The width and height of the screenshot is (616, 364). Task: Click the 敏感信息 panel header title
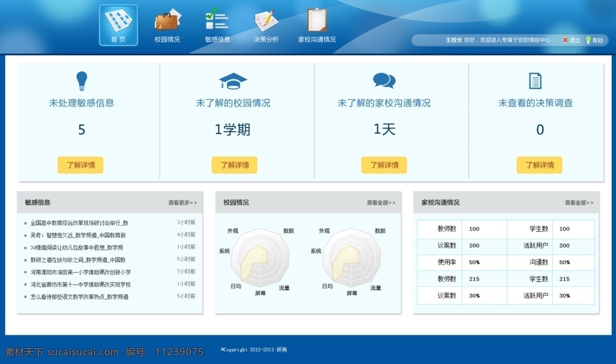[38, 203]
